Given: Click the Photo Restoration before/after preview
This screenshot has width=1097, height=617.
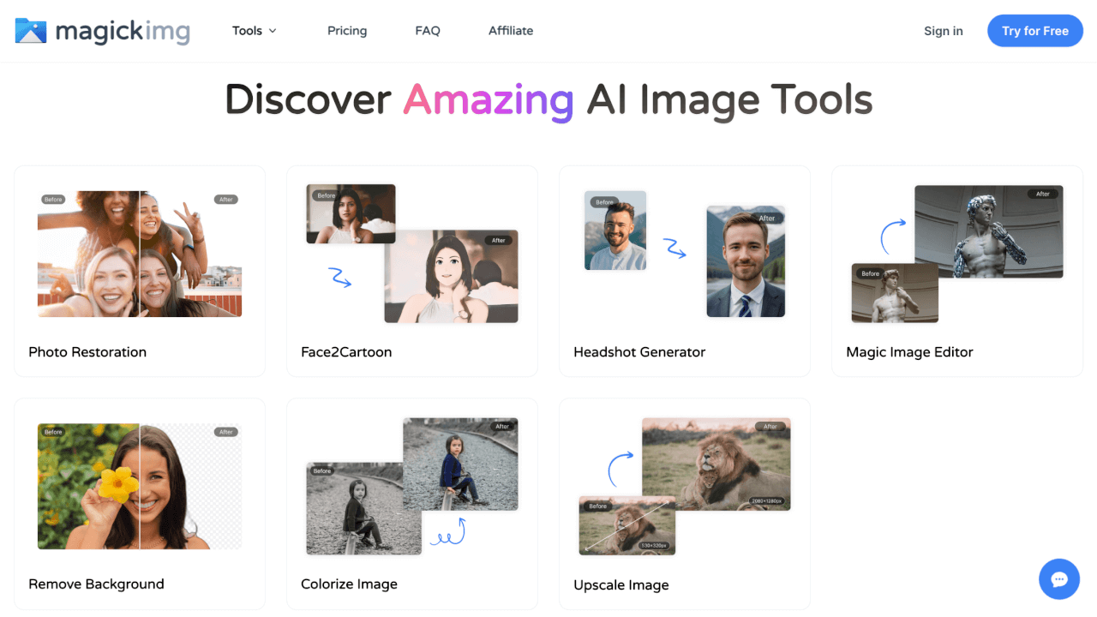Looking at the screenshot, I should (139, 254).
